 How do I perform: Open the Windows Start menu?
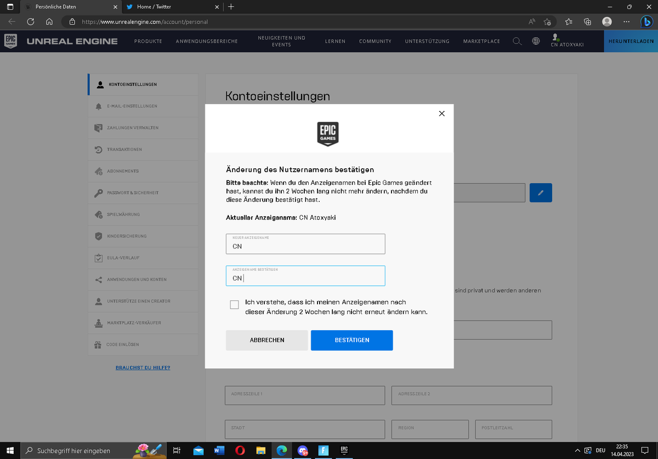tap(10, 450)
